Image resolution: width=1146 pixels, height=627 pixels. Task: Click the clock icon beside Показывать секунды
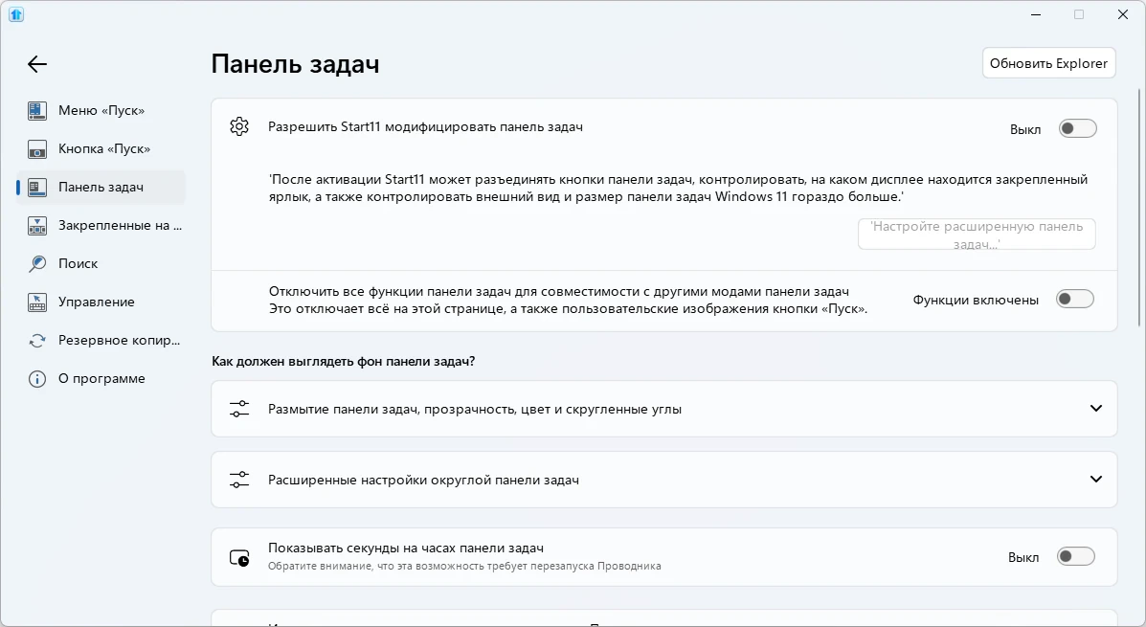(239, 557)
